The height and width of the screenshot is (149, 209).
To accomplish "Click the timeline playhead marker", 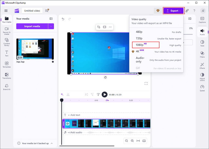I will click(x=62, y=100).
